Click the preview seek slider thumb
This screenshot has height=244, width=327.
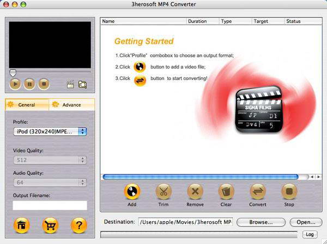pyautogui.click(x=13, y=73)
